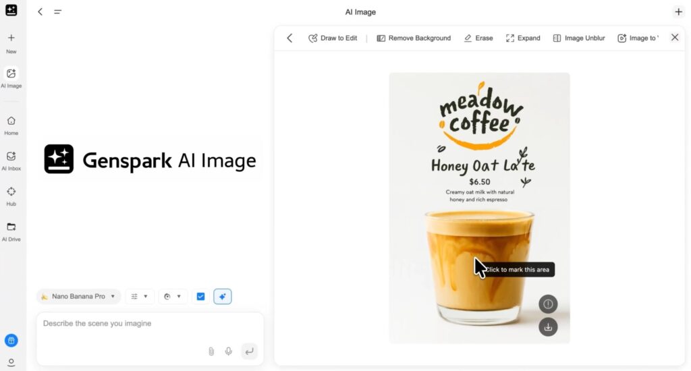Activate the microphone voice input icon

(229, 351)
